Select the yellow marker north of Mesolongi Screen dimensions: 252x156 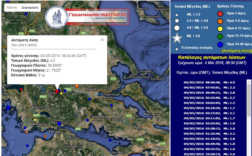click(35, 120)
